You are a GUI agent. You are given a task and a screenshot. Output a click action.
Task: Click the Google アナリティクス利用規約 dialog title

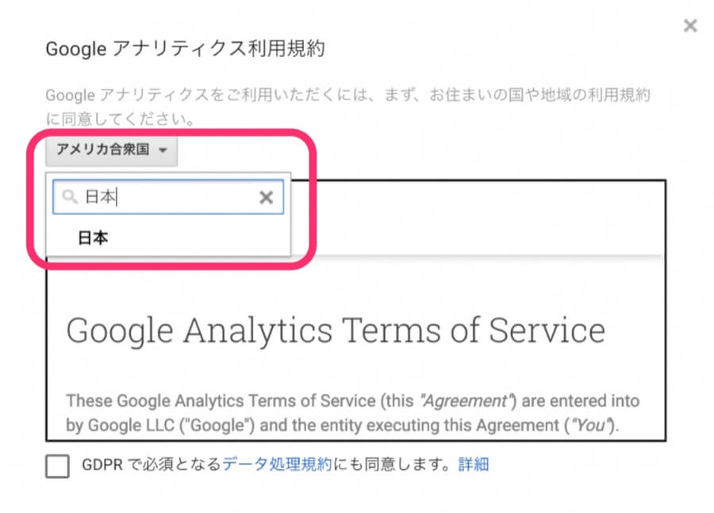186,49
